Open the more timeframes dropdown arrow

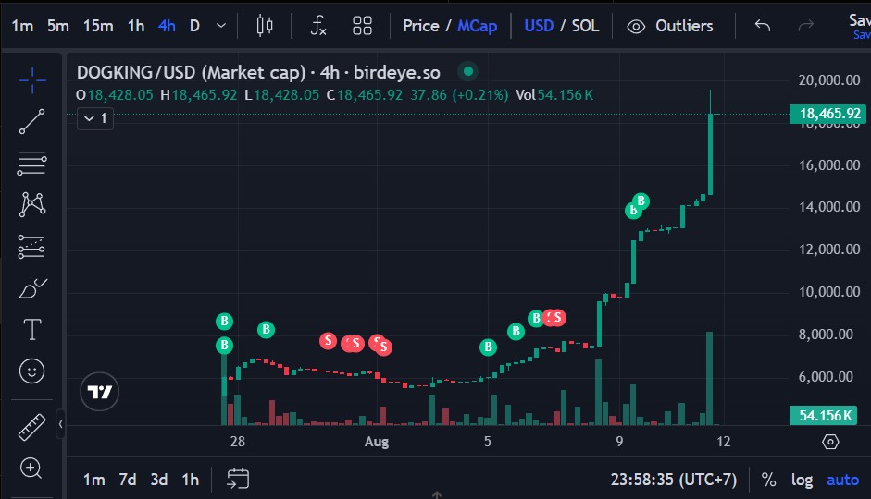pyautogui.click(x=221, y=26)
